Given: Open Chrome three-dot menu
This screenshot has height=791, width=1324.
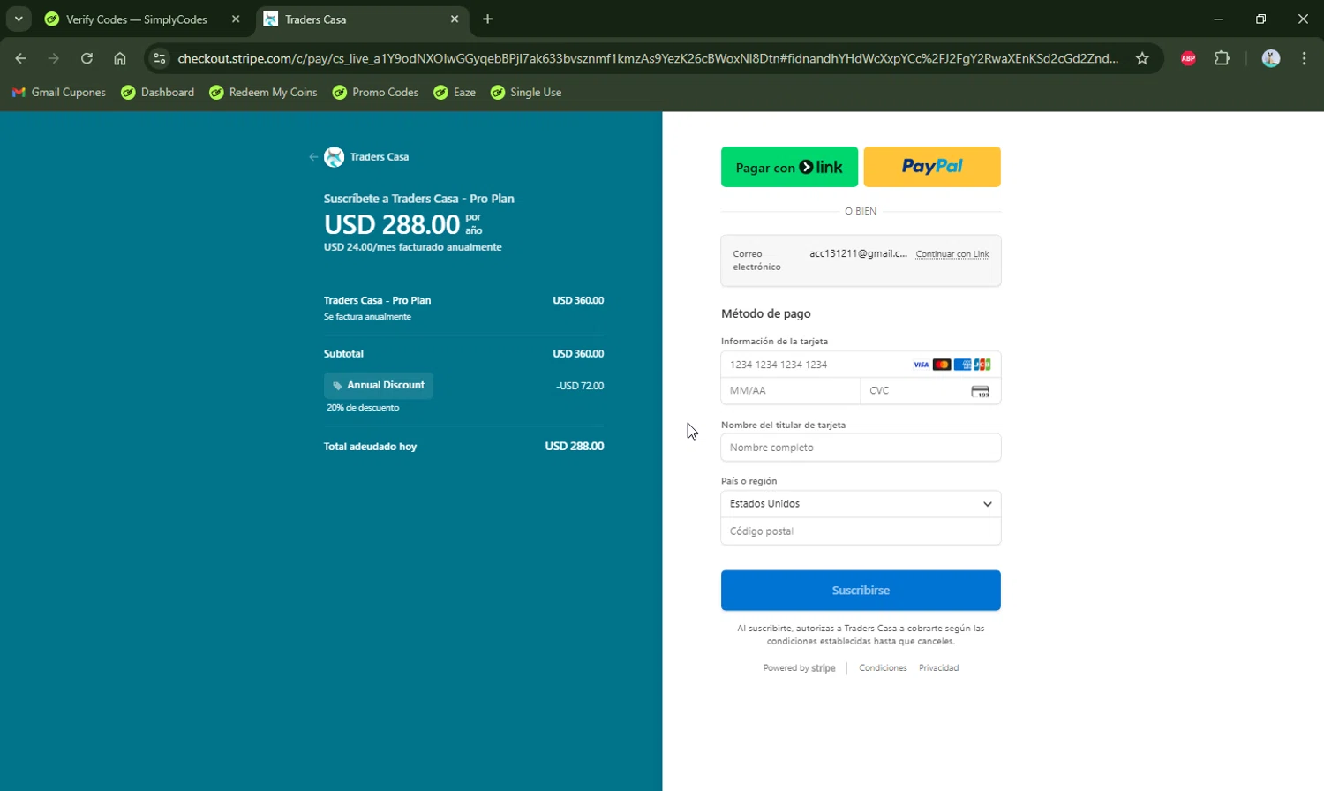Looking at the screenshot, I should pos(1304,58).
